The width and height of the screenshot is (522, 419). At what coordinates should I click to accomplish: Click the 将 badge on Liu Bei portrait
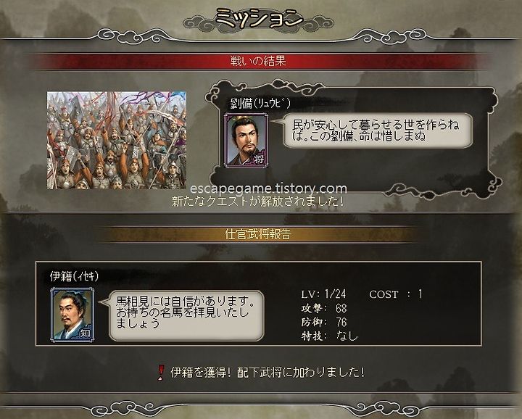click(259, 159)
